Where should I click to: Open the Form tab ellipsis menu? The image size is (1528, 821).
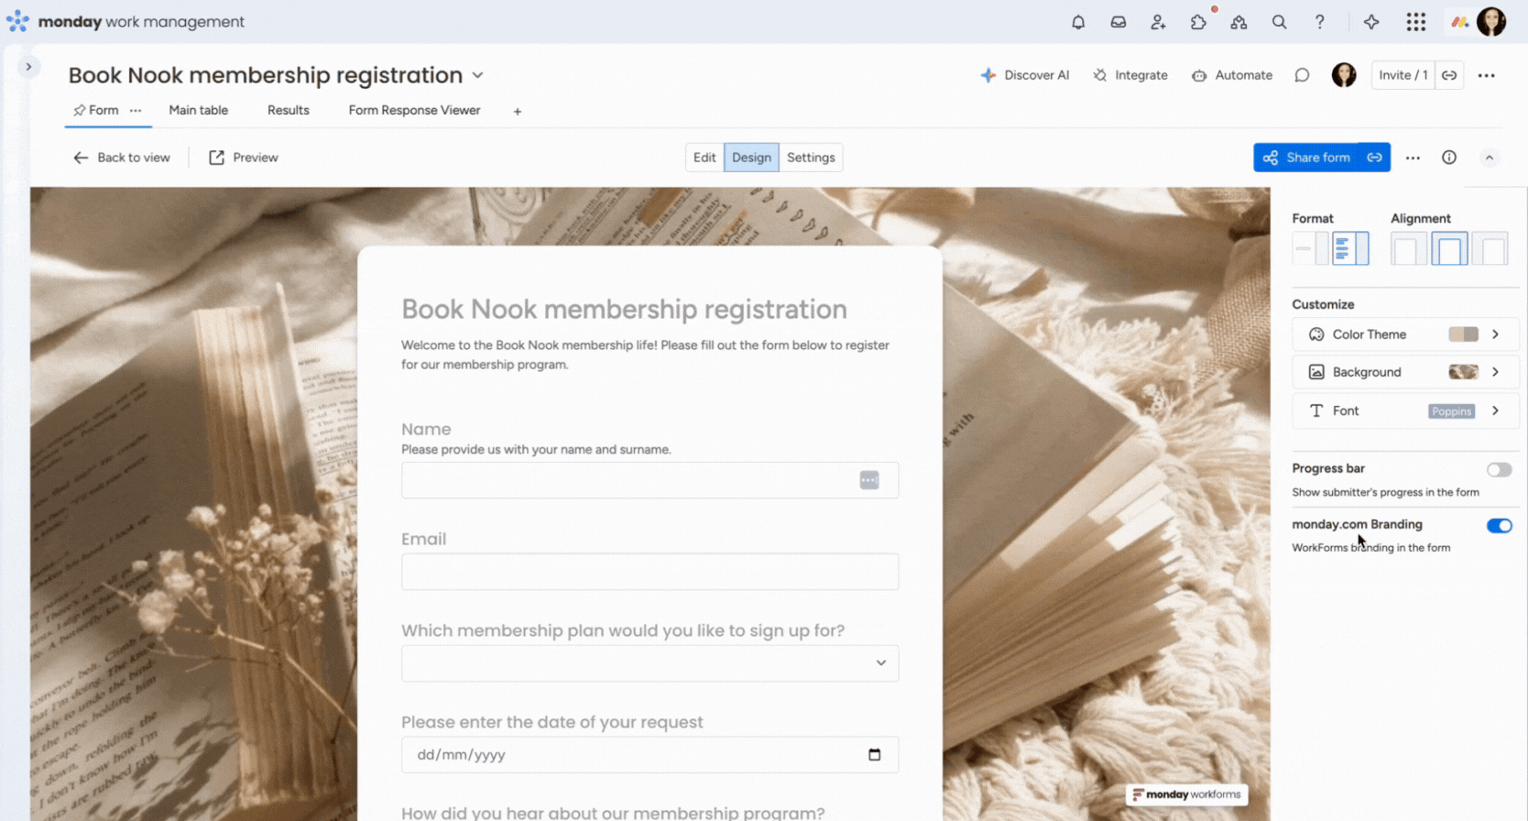[136, 110]
